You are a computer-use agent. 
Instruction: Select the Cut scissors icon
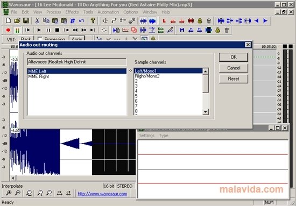coord(37,20)
